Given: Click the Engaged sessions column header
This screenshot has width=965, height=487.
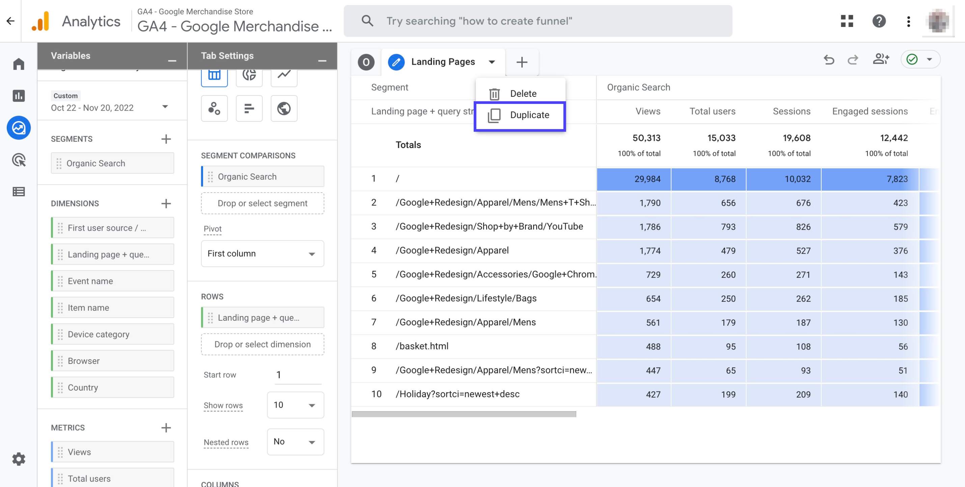Looking at the screenshot, I should (870, 111).
